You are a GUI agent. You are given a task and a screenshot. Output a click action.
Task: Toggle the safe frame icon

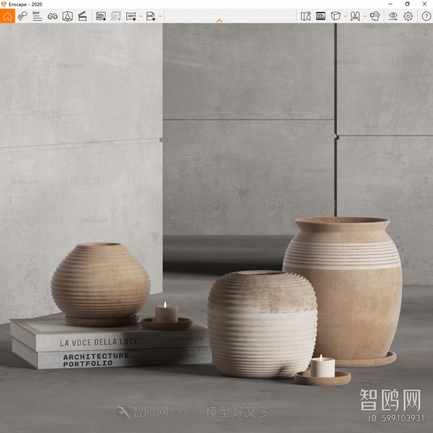68,16
